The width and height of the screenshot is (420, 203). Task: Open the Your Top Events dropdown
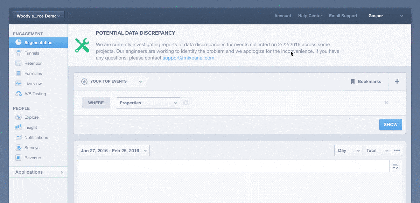coord(112,82)
